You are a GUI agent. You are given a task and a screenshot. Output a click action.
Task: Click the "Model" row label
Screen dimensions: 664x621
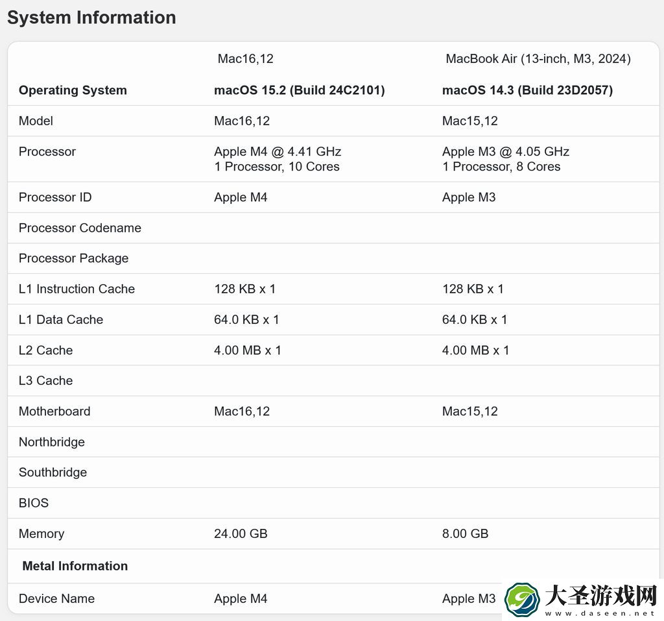[36, 121]
